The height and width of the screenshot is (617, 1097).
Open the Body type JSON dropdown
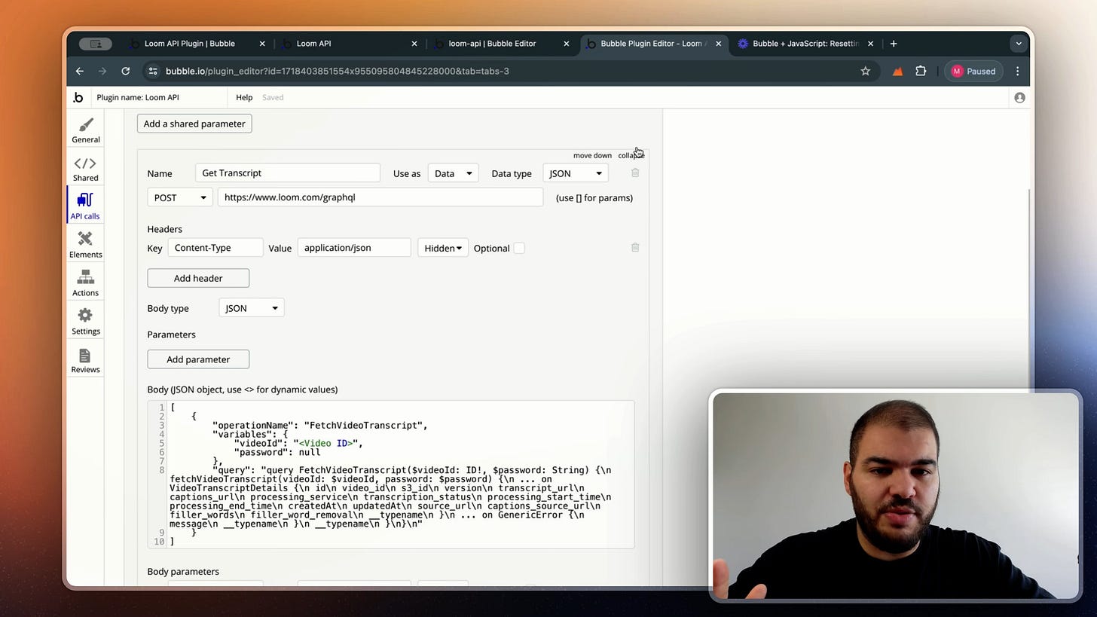252,308
